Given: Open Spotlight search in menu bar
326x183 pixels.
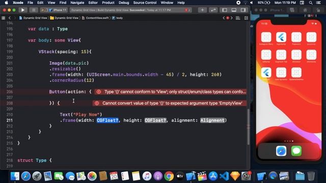Looking at the screenshot, I should [311, 3].
